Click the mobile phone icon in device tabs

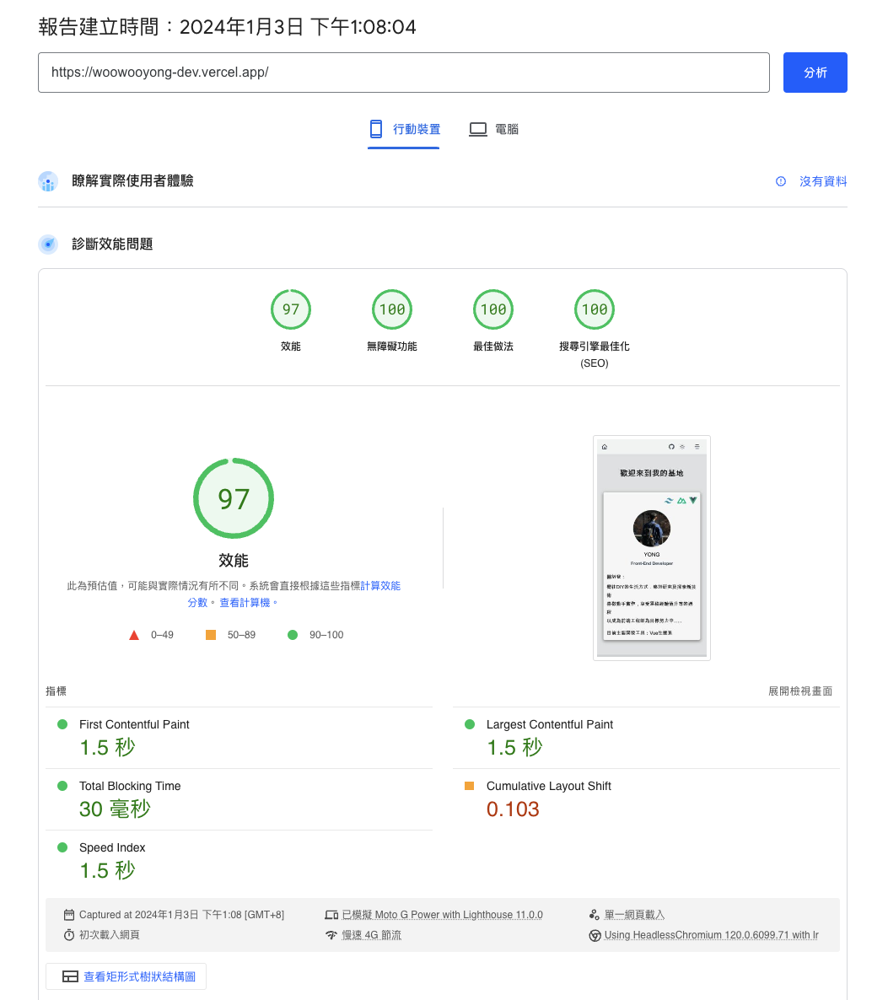pyautogui.click(x=376, y=129)
